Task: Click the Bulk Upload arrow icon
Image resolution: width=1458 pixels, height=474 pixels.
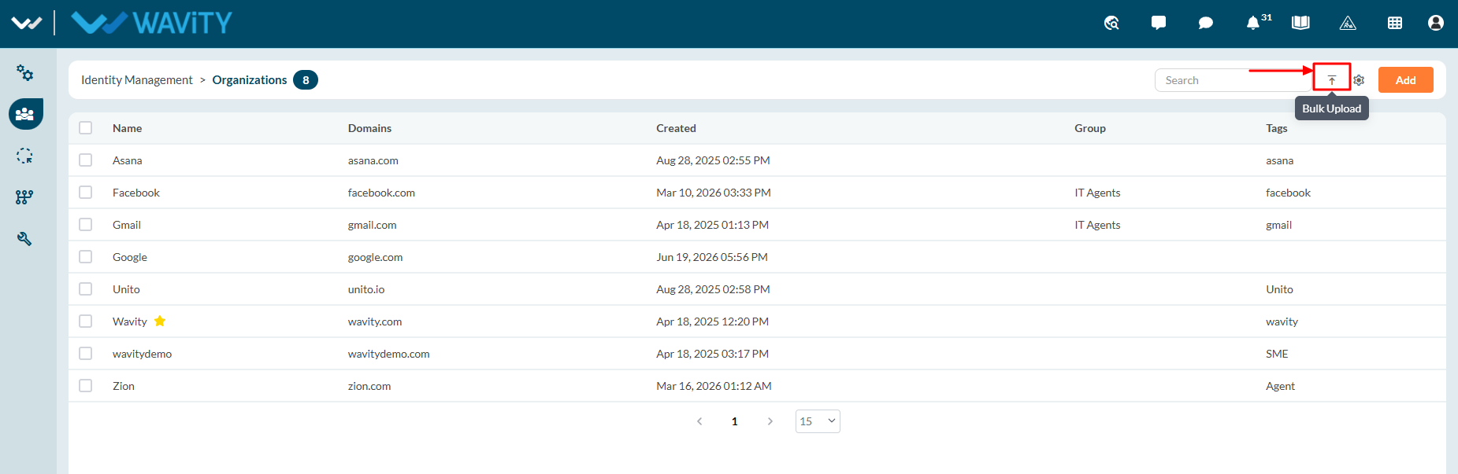Action: pyautogui.click(x=1332, y=80)
